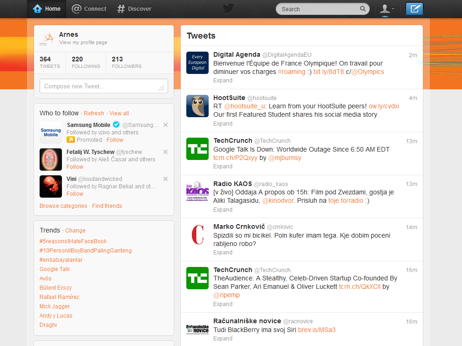Expand Marko Crnkovič's tweet
The width and height of the screenshot is (462, 346).
pos(223,253)
